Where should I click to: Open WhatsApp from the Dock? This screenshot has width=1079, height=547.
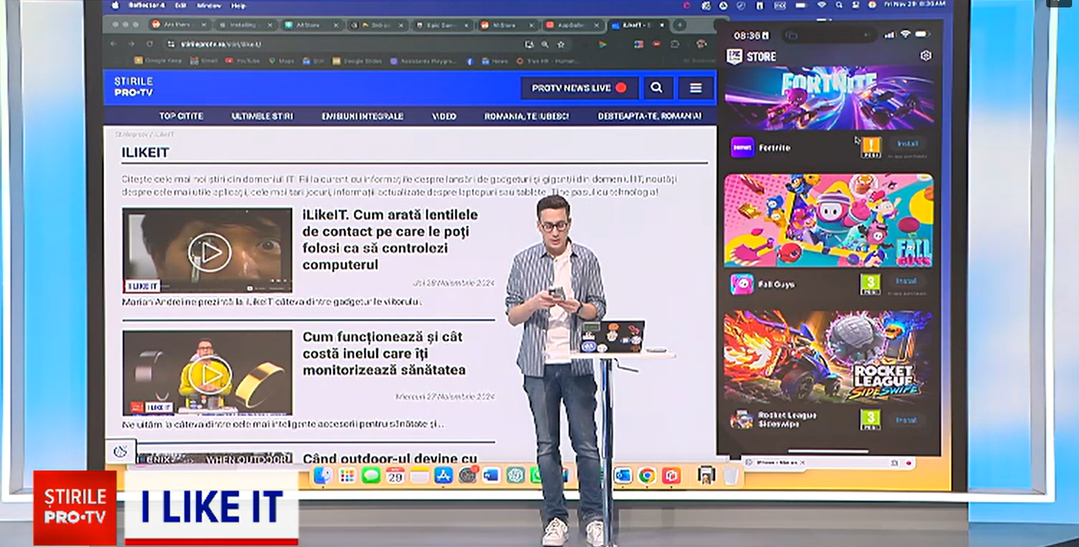pos(536,475)
